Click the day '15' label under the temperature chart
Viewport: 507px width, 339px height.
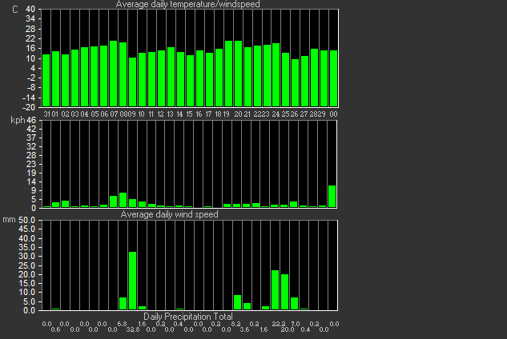point(189,114)
